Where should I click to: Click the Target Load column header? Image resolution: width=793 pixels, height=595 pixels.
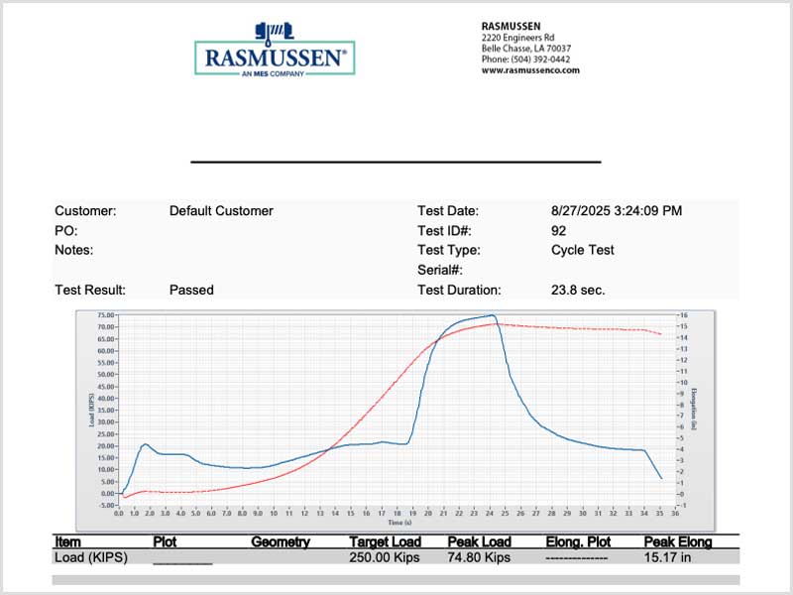coord(385,541)
